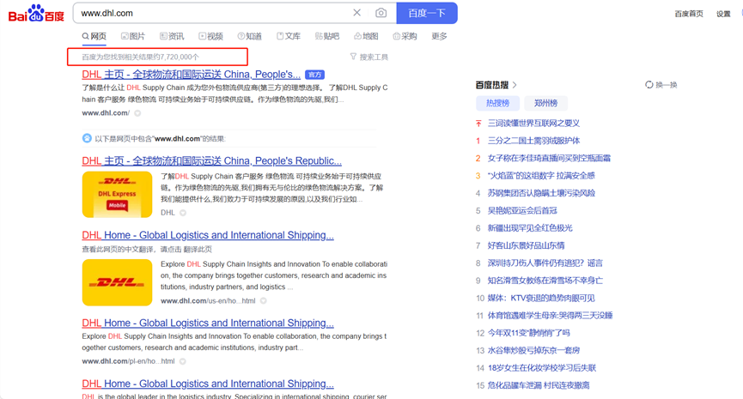
Task: Open hot topic 知名滑雪女教练在滑雪场不幸身亡
Action: tap(545, 281)
